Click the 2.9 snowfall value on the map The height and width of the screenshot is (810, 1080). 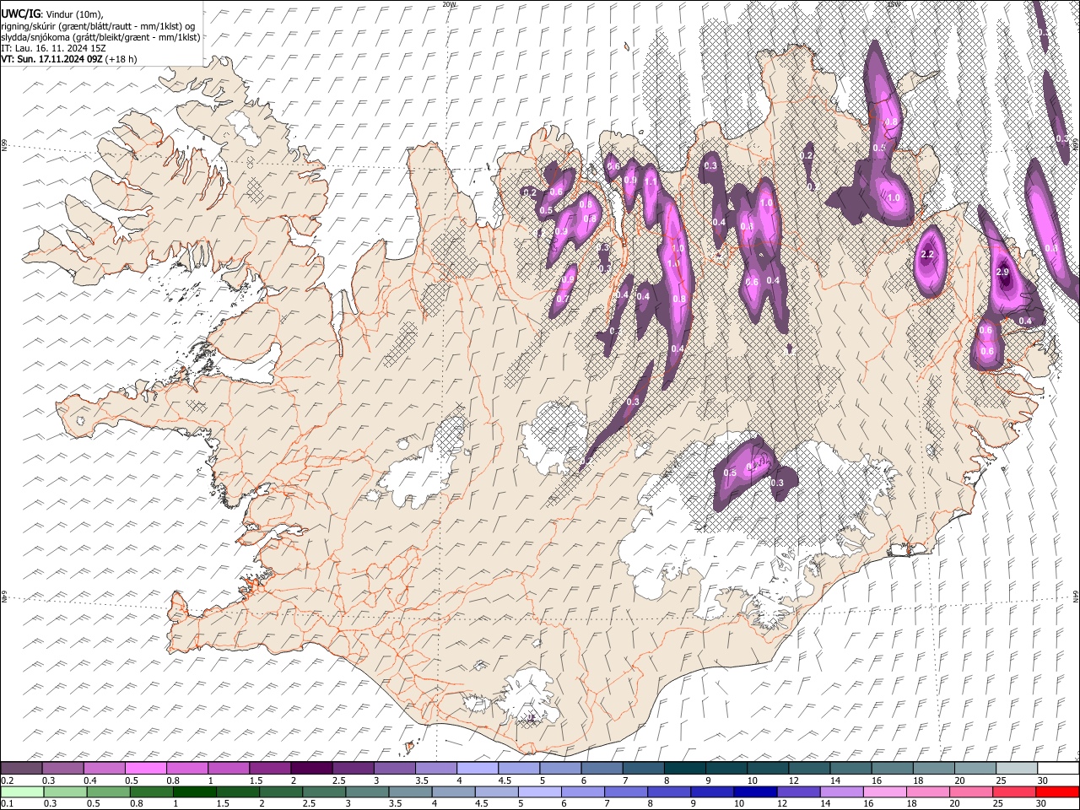[x=1002, y=272]
